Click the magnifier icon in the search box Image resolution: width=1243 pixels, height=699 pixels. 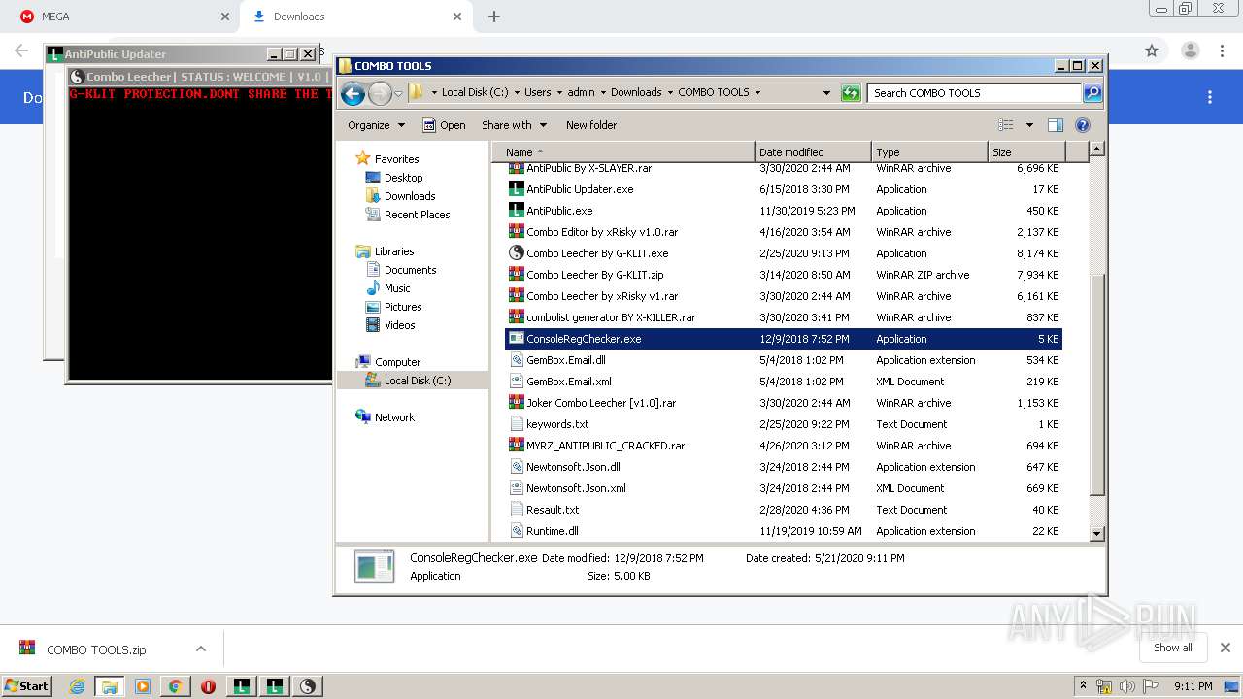pos(1092,93)
